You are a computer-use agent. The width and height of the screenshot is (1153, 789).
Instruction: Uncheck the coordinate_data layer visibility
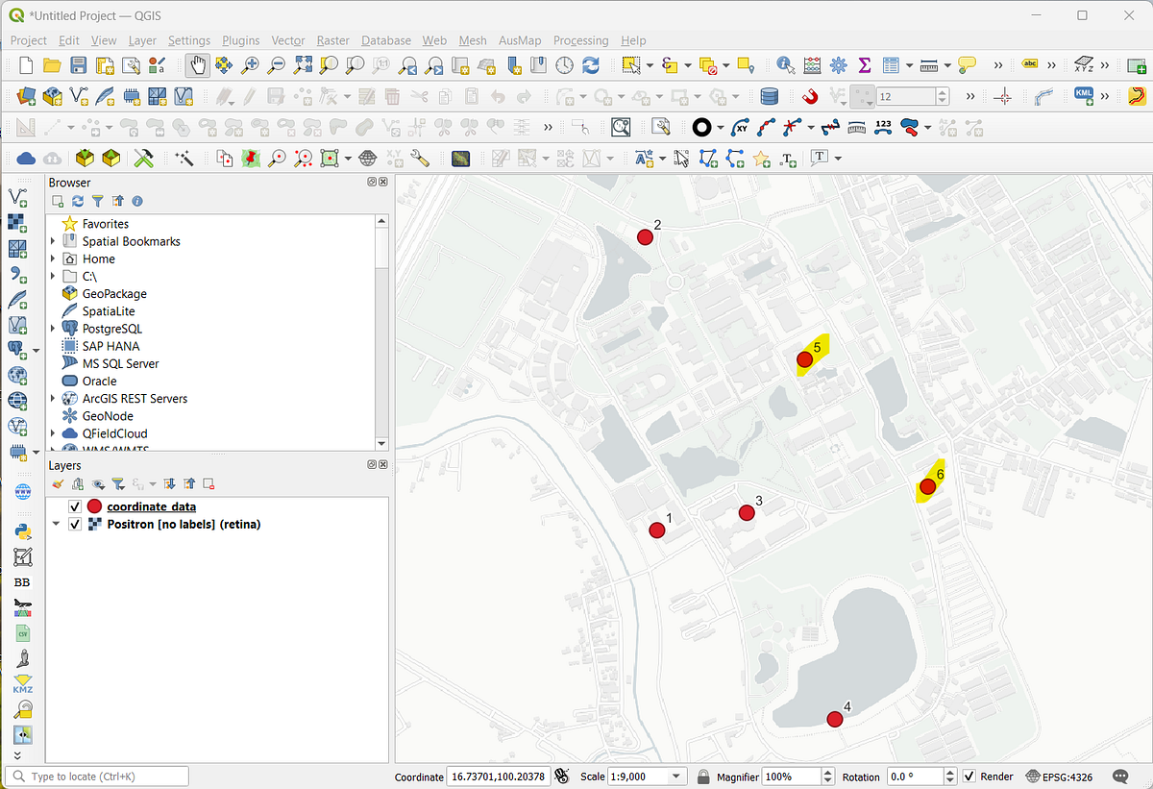(x=75, y=506)
